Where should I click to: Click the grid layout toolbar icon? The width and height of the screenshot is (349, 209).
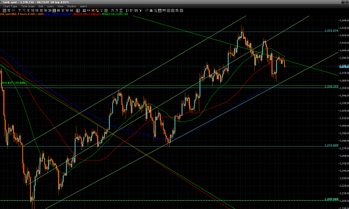pos(78,11)
